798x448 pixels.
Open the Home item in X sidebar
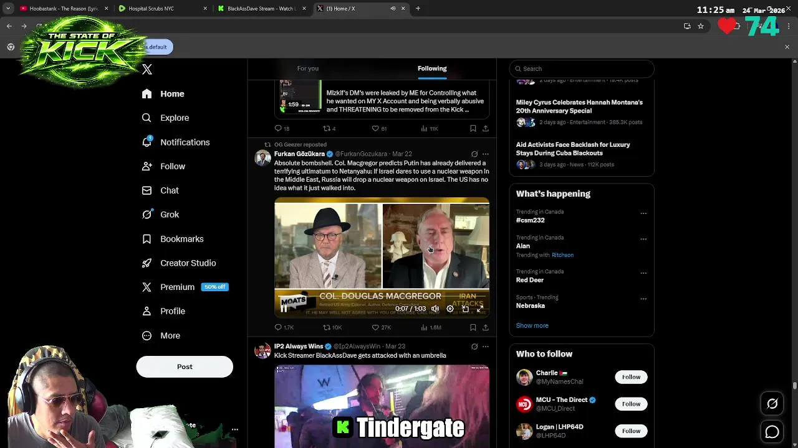click(x=163, y=94)
